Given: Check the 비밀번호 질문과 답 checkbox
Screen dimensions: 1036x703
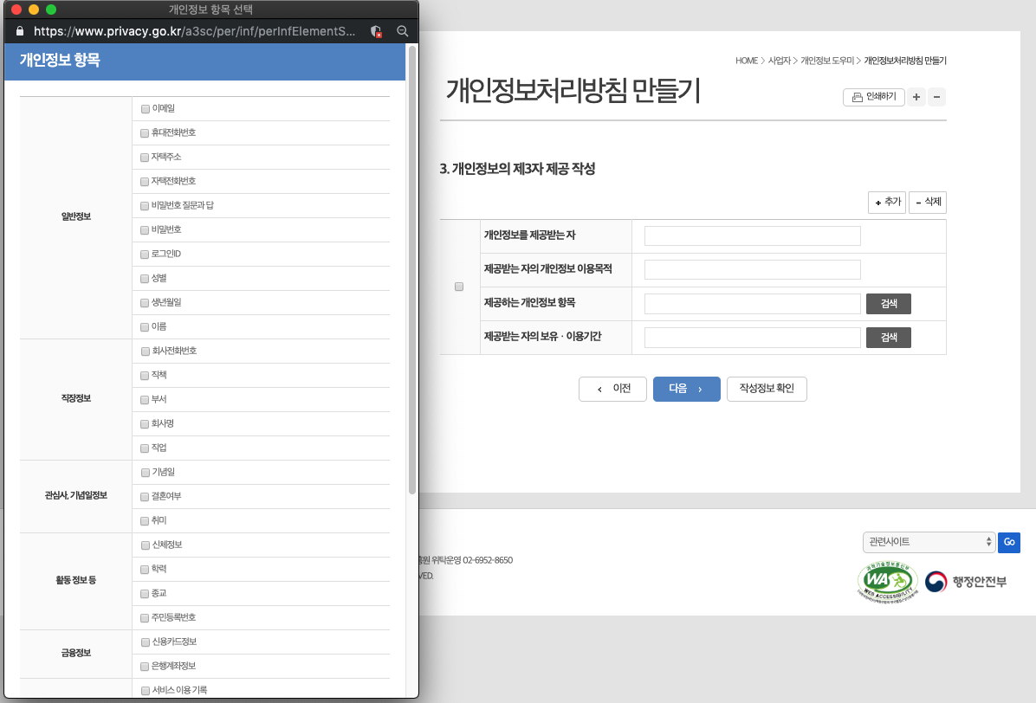Looking at the screenshot, I should (145, 206).
